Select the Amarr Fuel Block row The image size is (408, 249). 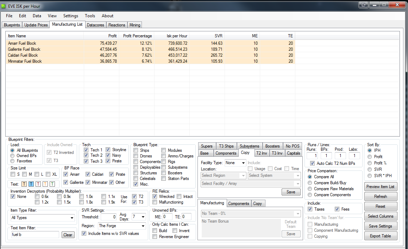[151, 43]
